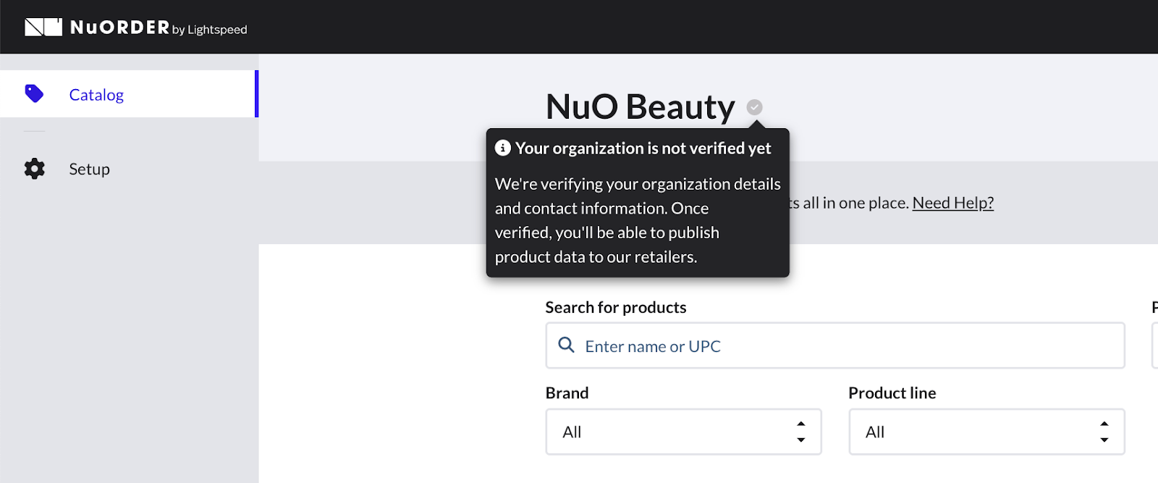Viewport: 1158px width, 483px height.
Task: Click the Catalog tag icon
Action: point(34,94)
